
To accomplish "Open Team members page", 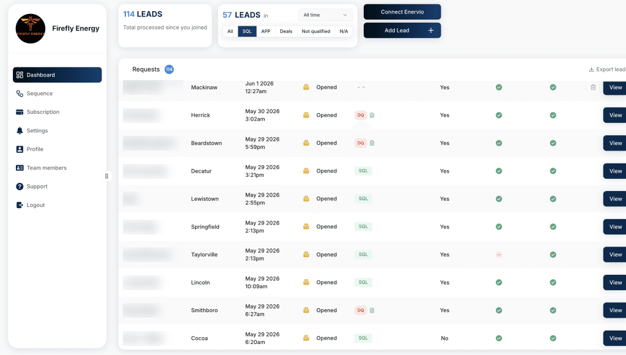I will point(41,168).
